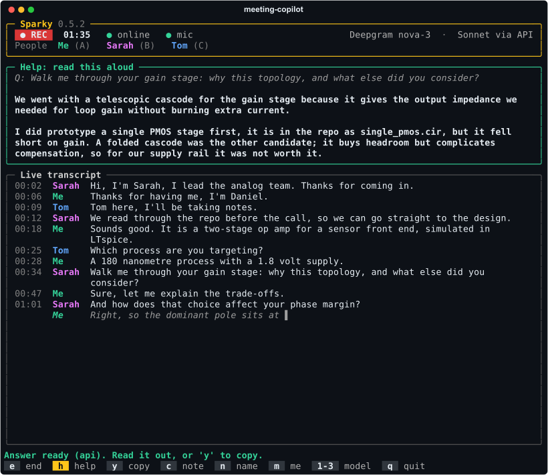Click the 'Answer ready (api)' status message
The image size is (548, 475).
pos(133,456)
